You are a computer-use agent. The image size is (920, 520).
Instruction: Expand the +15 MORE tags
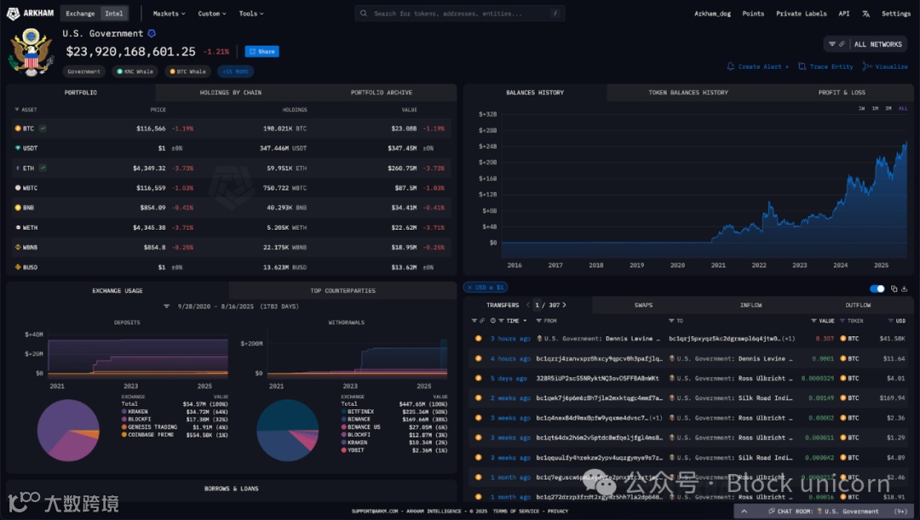pyautogui.click(x=236, y=71)
